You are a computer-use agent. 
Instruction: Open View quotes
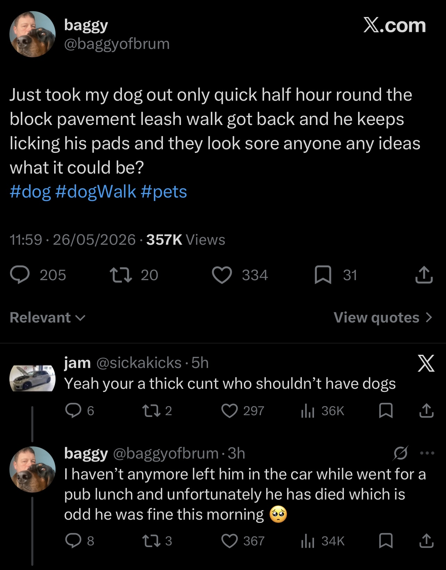point(383,317)
